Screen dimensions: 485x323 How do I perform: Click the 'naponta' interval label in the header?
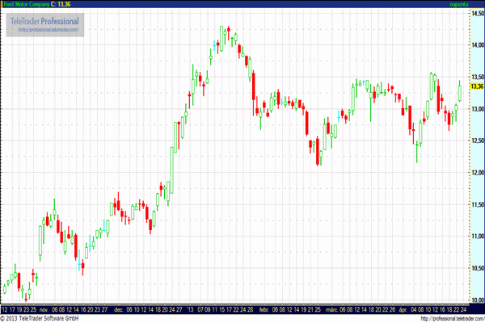click(461, 4)
